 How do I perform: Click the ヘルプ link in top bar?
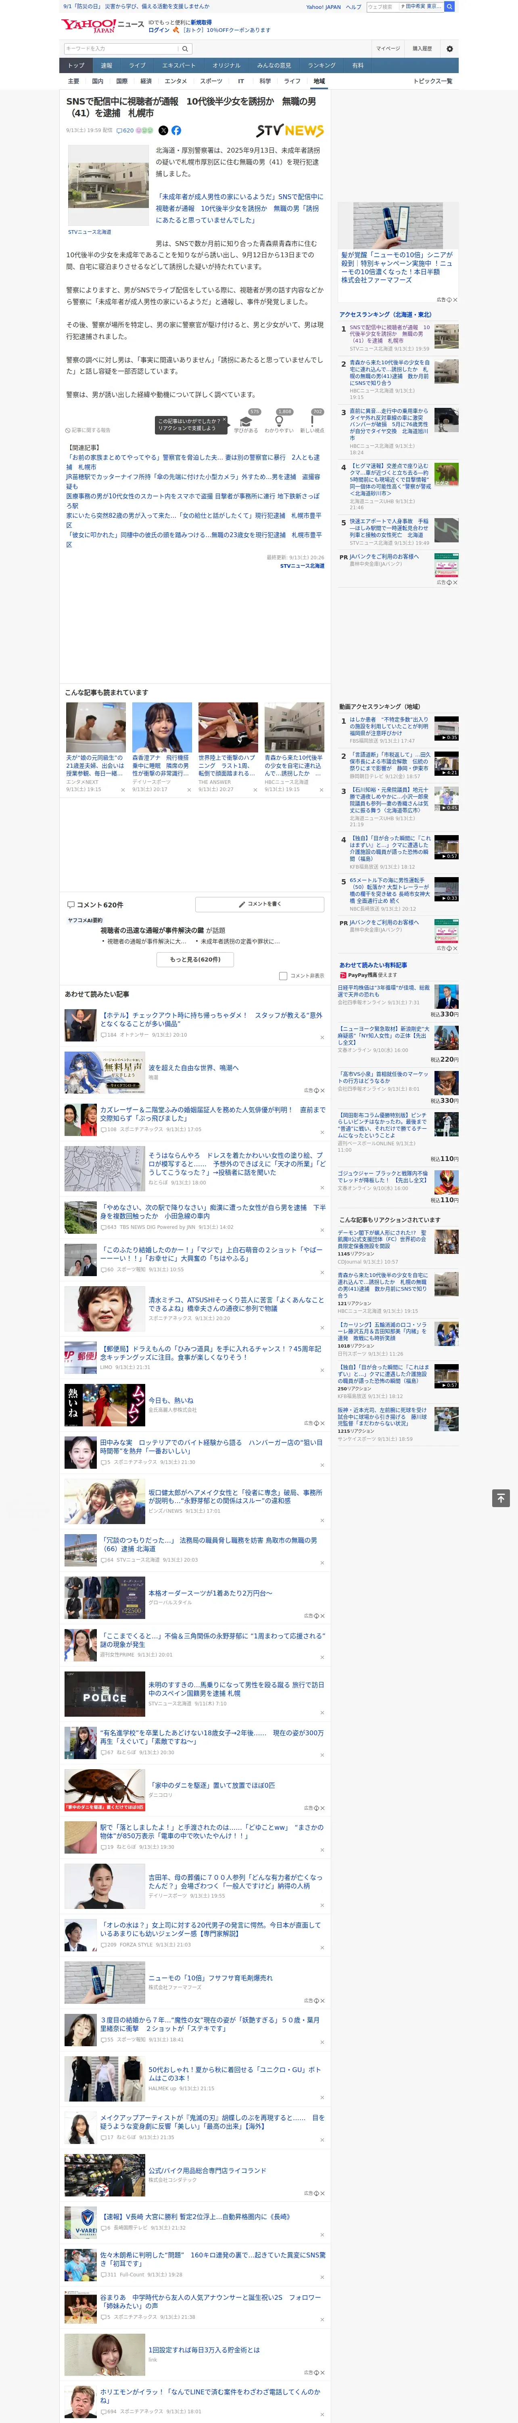pyautogui.click(x=353, y=6)
